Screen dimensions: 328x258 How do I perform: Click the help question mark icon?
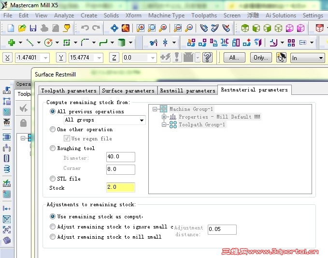pyautogui.click(x=208, y=57)
